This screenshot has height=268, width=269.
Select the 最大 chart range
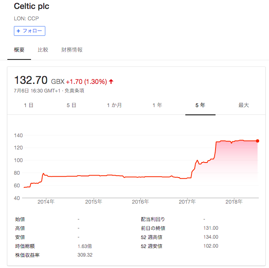(x=243, y=105)
